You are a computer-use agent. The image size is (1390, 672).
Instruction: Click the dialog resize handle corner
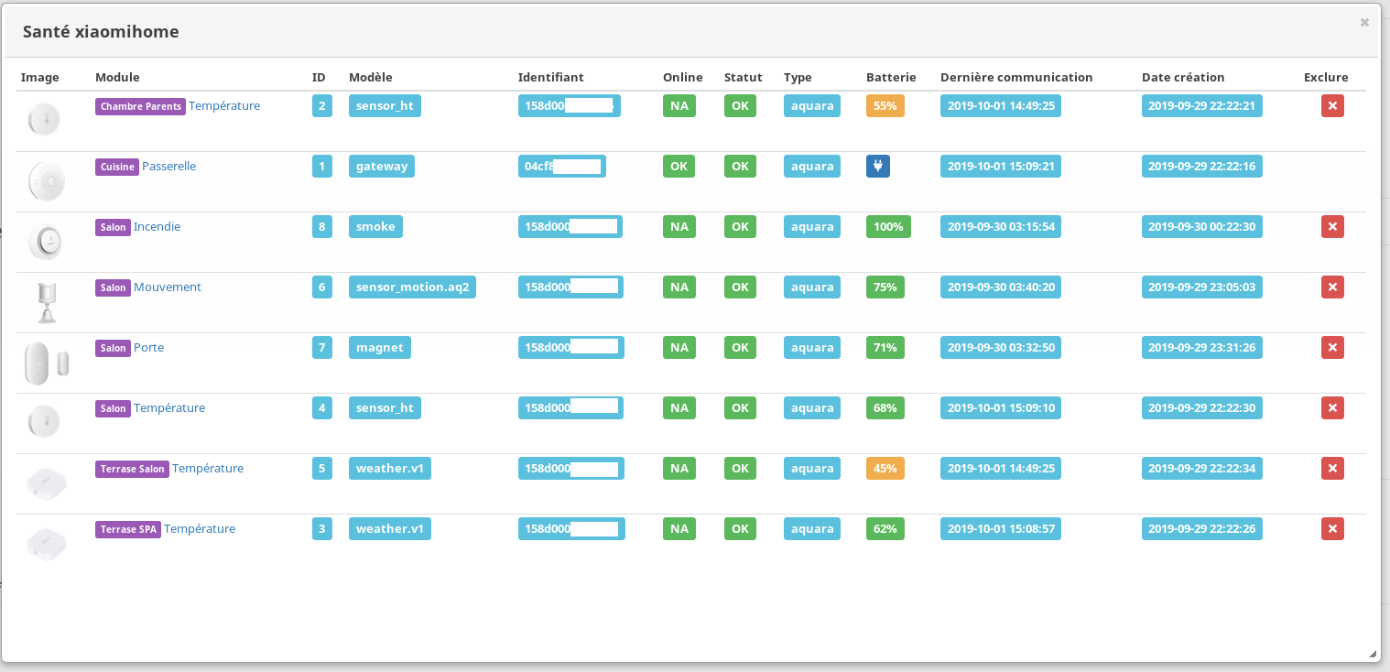[x=1373, y=654]
